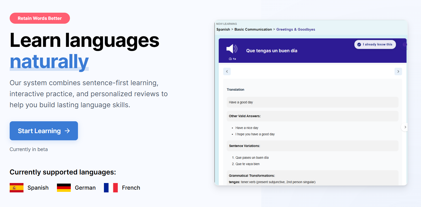
Task: Advance to next sentence with right chevron
Action: click(x=398, y=71)
